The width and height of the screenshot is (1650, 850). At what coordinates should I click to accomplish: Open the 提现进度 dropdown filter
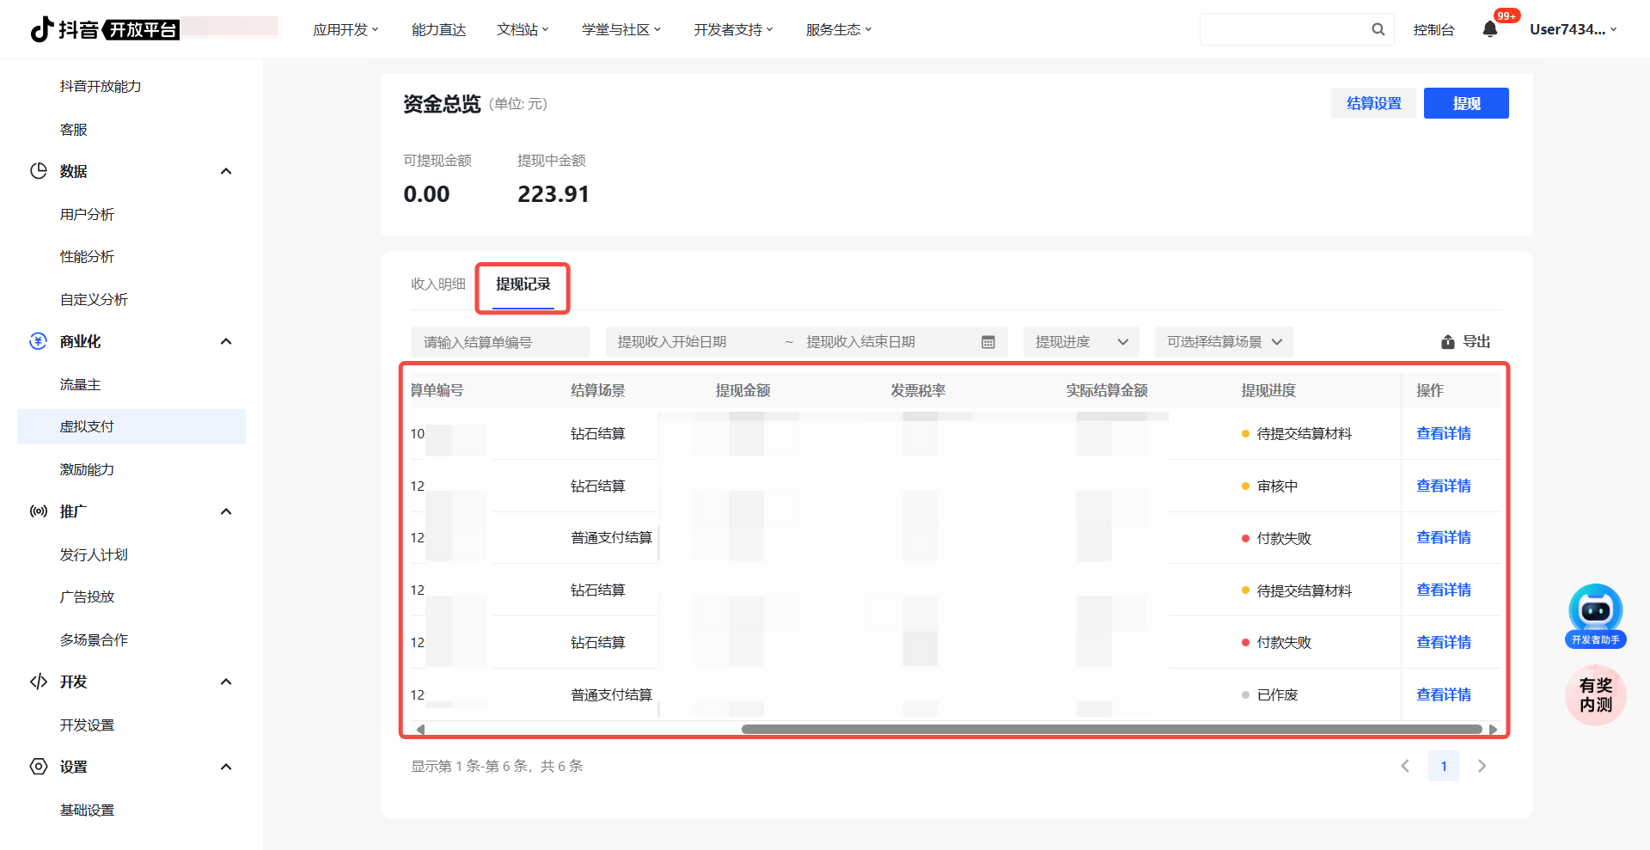click(x=1080, y=342)
